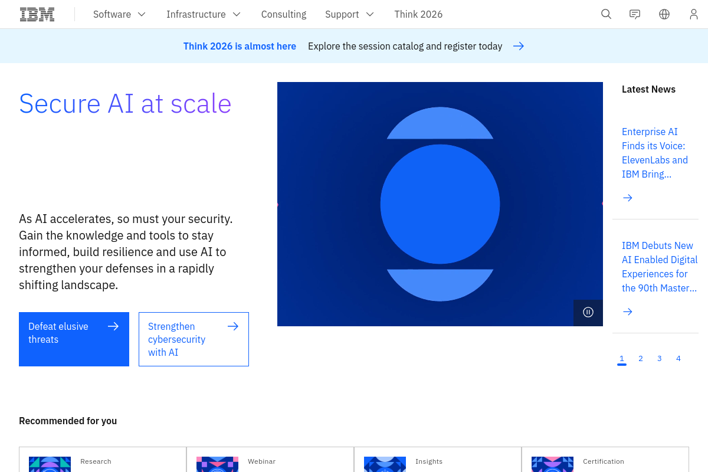The image size is (708, 472).
Task: Click the Defeat elusive threats button
Action: pyautogui.click(x=74, y=339)
